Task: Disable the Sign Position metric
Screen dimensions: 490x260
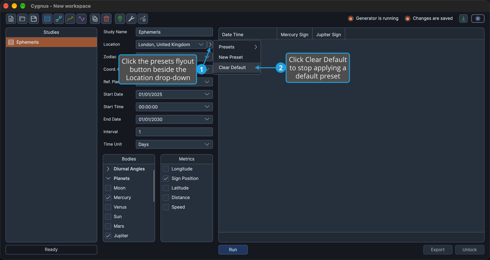Action: (x=166, y=178)
